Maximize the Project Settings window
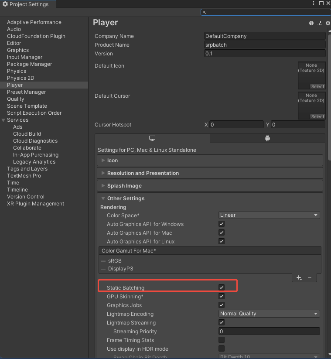The width and height of the screenshot is (331, 359). tap(321, 3)
